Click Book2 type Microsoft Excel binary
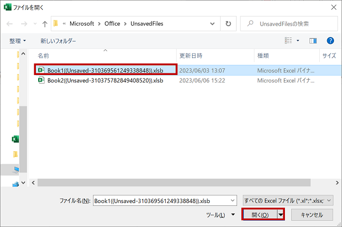Image resolution: width=342 pixels, height=227 pixels. [286, 81]
